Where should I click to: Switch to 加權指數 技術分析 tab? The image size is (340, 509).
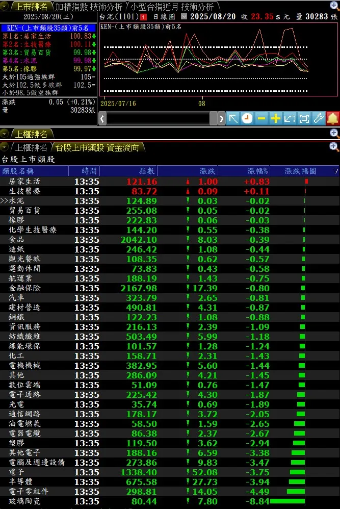(x=89, y=7)
